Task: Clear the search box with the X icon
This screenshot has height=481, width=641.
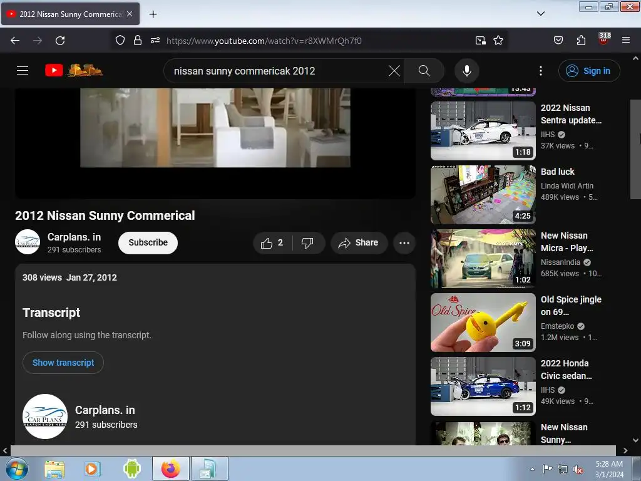Action: click(394, 71)
